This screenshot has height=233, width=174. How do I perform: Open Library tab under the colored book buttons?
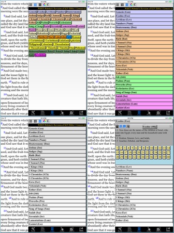click(43, 113)
